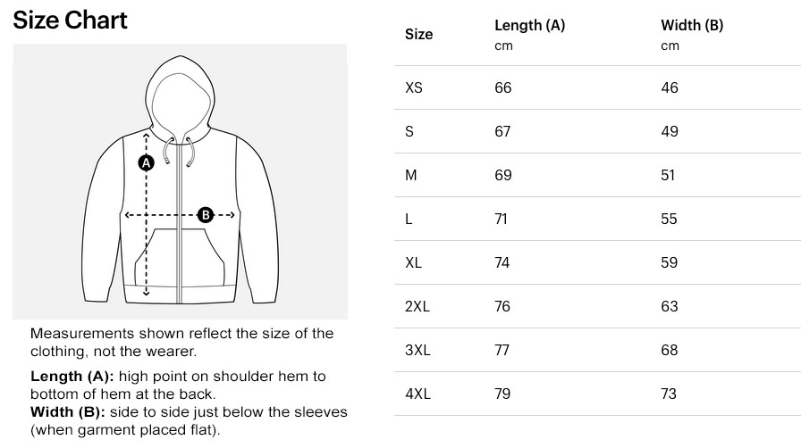This screenshot has width=801, height=448.
Task: Click the hoodie left sleeve
Action: coord(104,220)
